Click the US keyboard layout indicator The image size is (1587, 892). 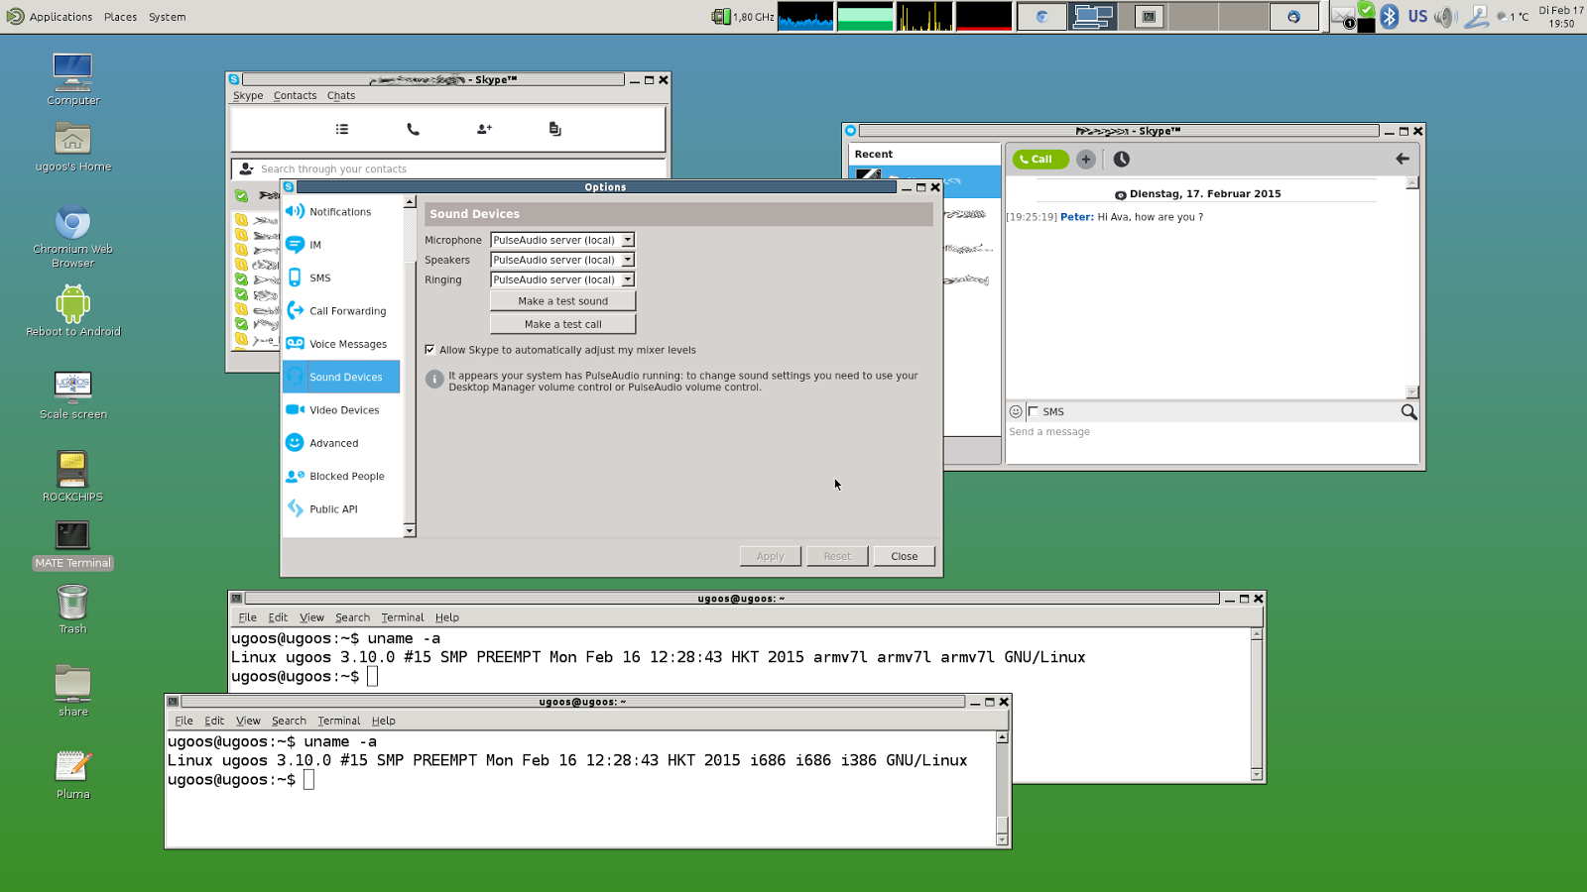1417,17
